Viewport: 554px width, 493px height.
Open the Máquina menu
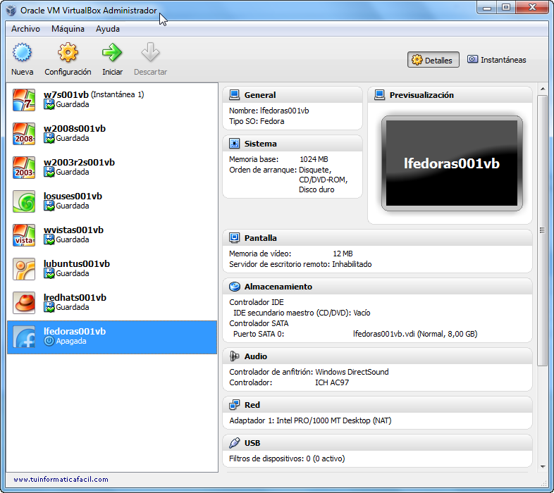click(68, 29)
